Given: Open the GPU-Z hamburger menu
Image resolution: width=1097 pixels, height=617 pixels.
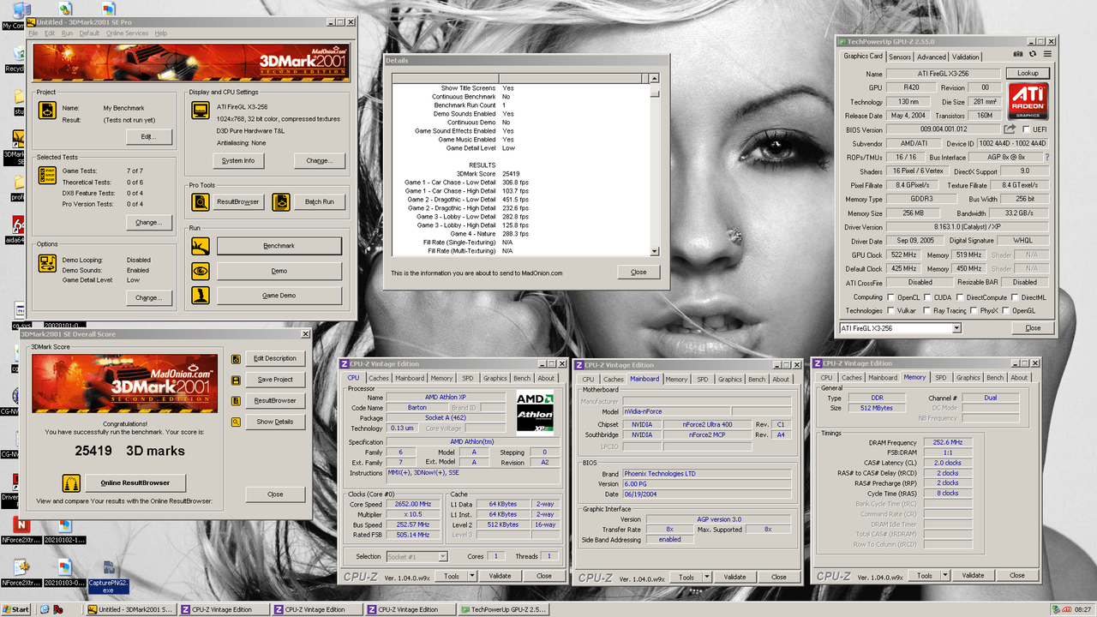Looking at the screenshot, I should pyautogui.click(x=1047, y=54).
